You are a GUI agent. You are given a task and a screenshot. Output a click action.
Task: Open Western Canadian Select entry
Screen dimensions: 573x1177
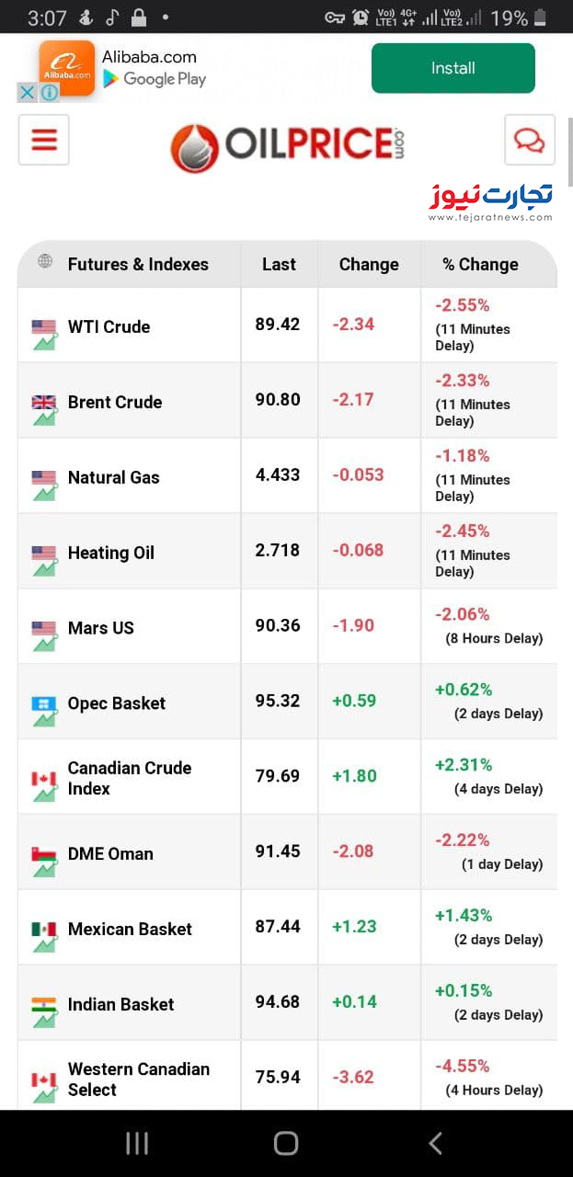click(x=139, y=1079)
